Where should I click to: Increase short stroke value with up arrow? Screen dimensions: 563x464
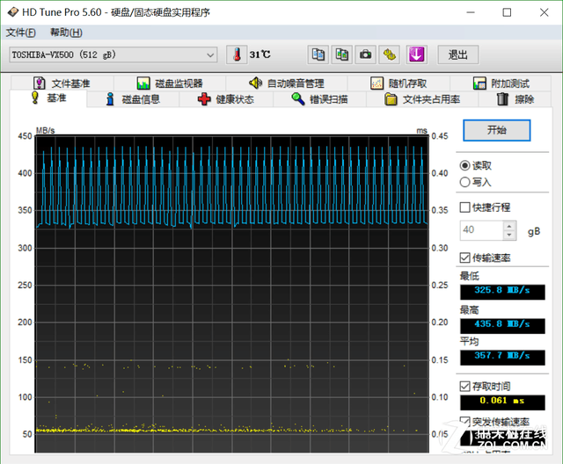pyautogui.click(x=509, y=226)
